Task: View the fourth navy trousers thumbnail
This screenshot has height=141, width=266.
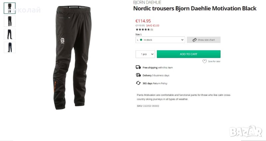Action: point(10,47)
